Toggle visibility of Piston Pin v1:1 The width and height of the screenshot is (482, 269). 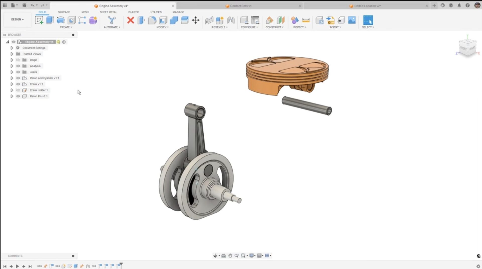[x=18, y=96]
